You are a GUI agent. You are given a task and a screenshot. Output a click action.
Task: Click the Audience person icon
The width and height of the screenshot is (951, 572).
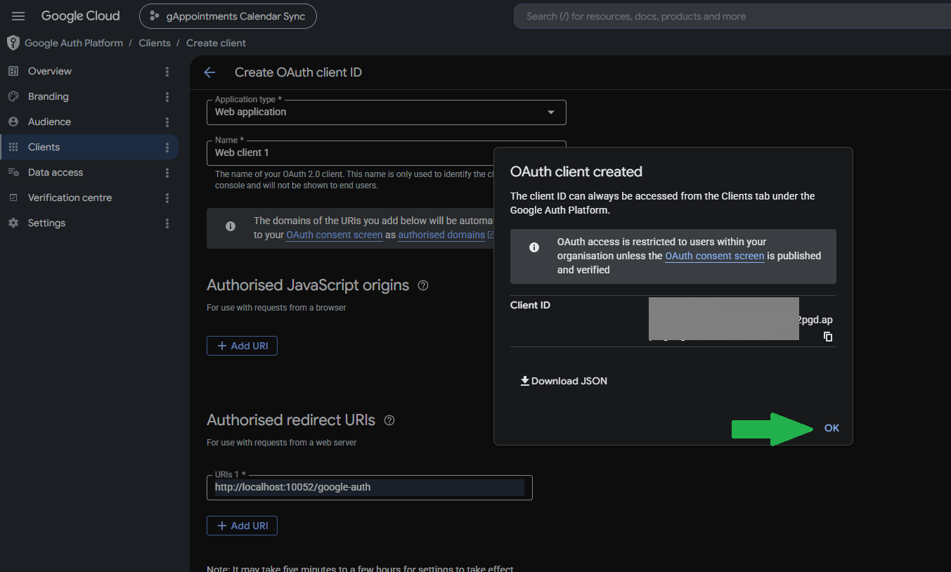point(13,122)
